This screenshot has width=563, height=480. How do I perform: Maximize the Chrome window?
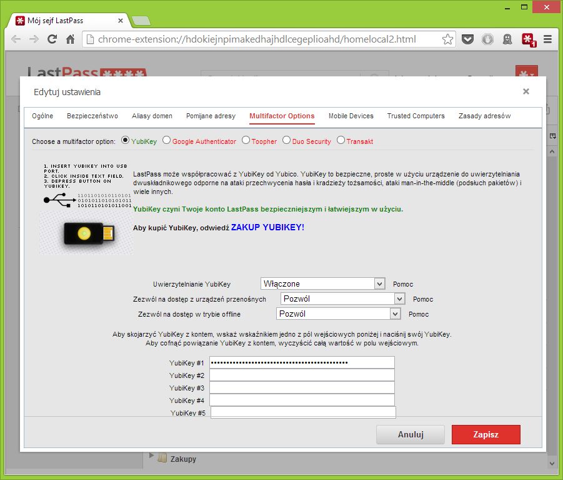pyautogui.click(x=525, y=7)
